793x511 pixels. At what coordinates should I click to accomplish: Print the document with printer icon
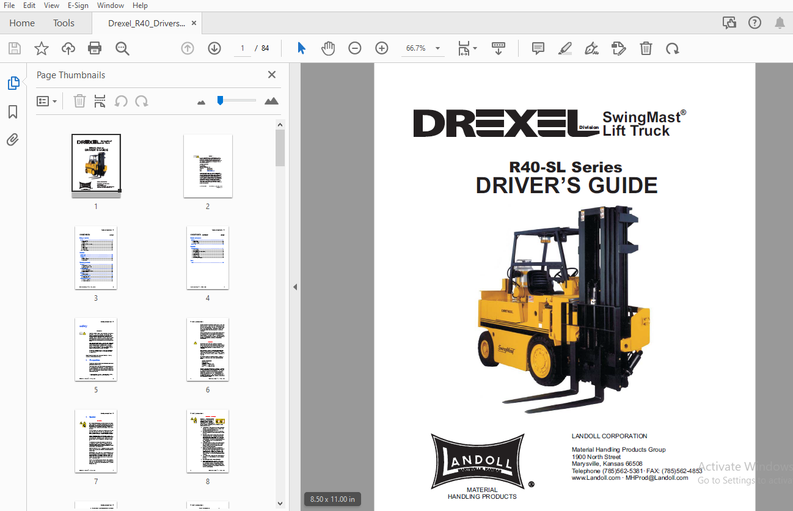coord(95,48)
